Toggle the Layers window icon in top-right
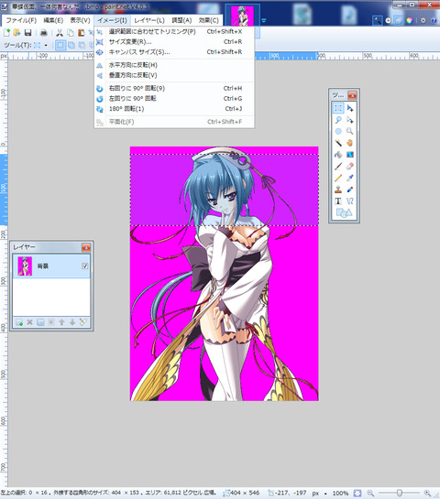Screen dimensions: 440x499 pyautogui.click(x=399, y=20)
